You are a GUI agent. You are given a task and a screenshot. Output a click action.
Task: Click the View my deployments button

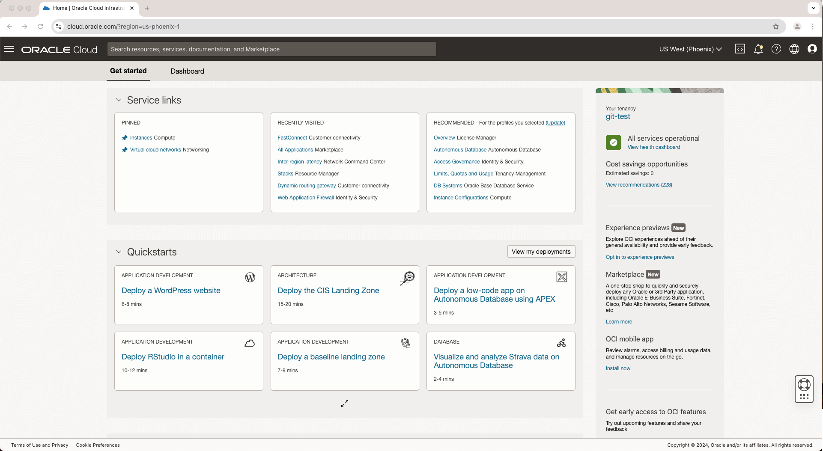click(x=541, y=252)
